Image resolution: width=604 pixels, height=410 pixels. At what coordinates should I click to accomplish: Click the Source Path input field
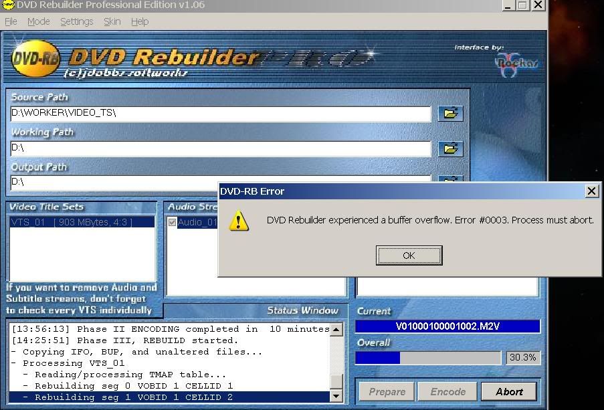(220, 114)
